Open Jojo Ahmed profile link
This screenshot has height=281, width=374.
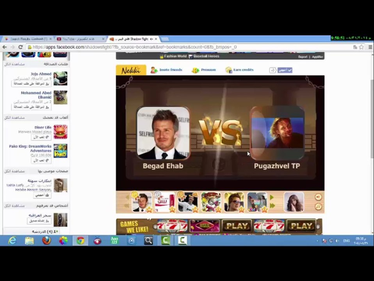pyautogui.click(x=41, y=74)
